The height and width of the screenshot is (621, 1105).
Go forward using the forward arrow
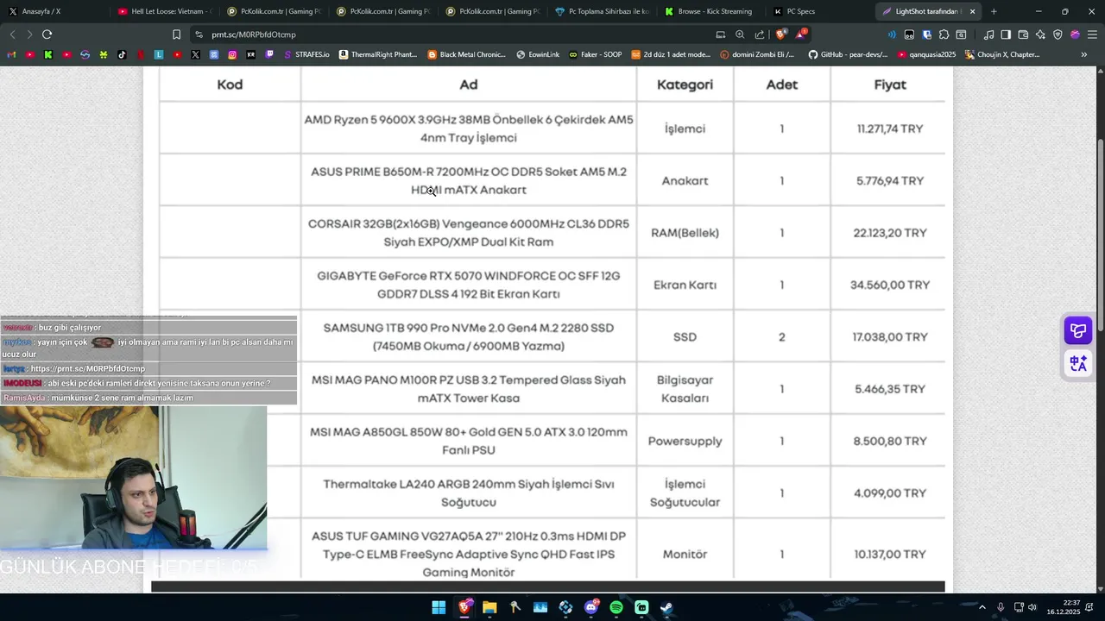point(29,34)
